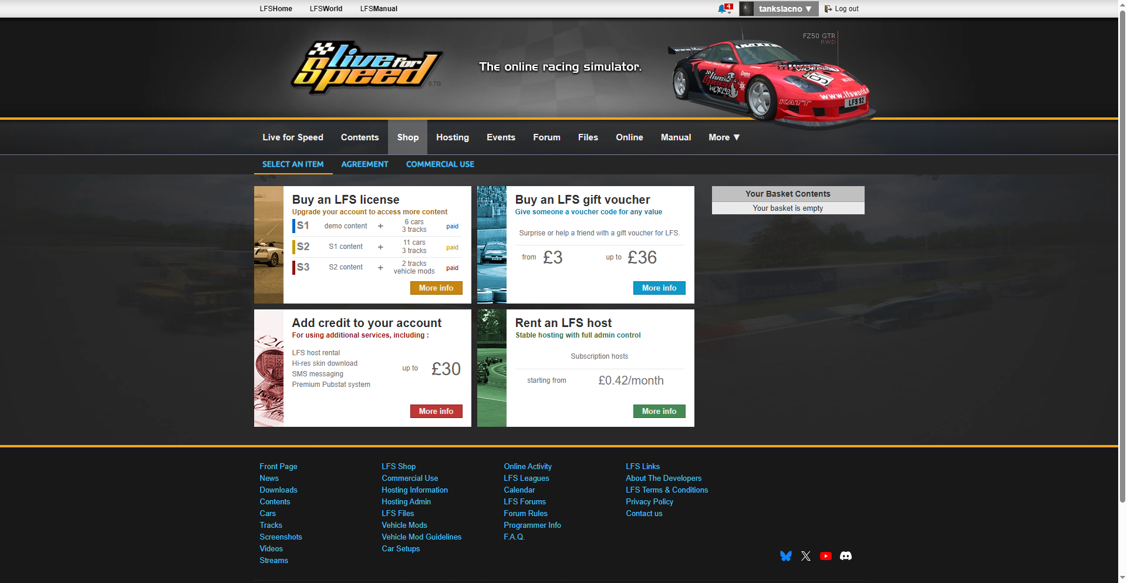1127x583 pixels.
Task: Open the Downloads footer link
Action: (278, 490)
